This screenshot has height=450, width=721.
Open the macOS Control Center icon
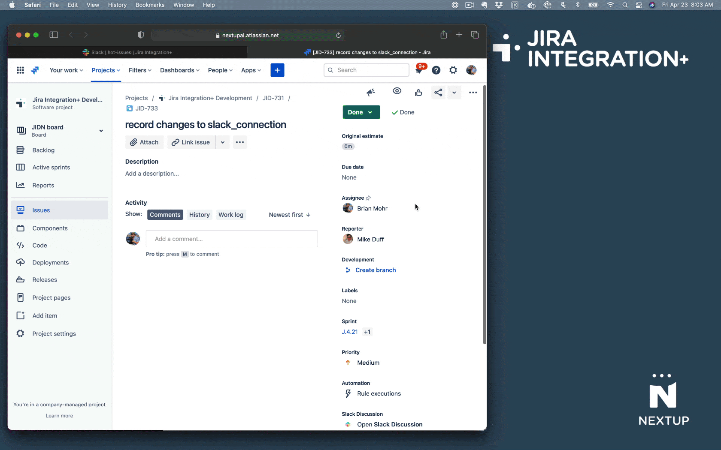pos(639,5)
